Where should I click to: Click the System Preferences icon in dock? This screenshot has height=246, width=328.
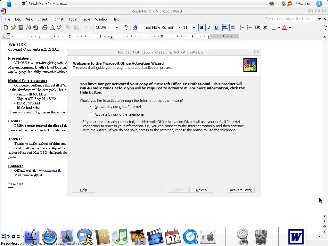point(208,237)
